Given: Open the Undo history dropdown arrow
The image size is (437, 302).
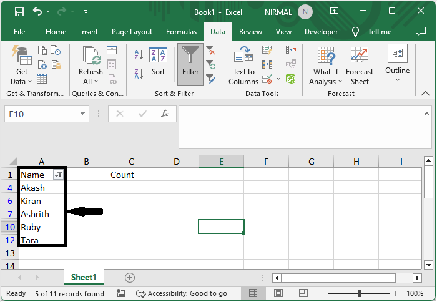Looking at the screenshot, I should [x=48, y=11].
